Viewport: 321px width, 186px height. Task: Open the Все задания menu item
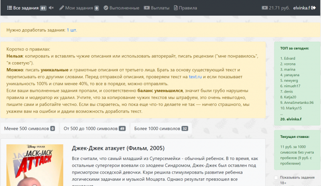click(26, 8)
